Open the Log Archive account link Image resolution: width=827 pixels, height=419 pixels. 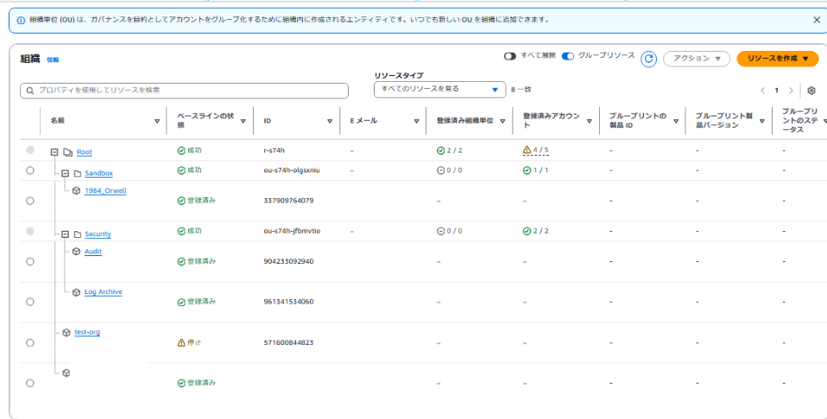click(x=104, y=292)
